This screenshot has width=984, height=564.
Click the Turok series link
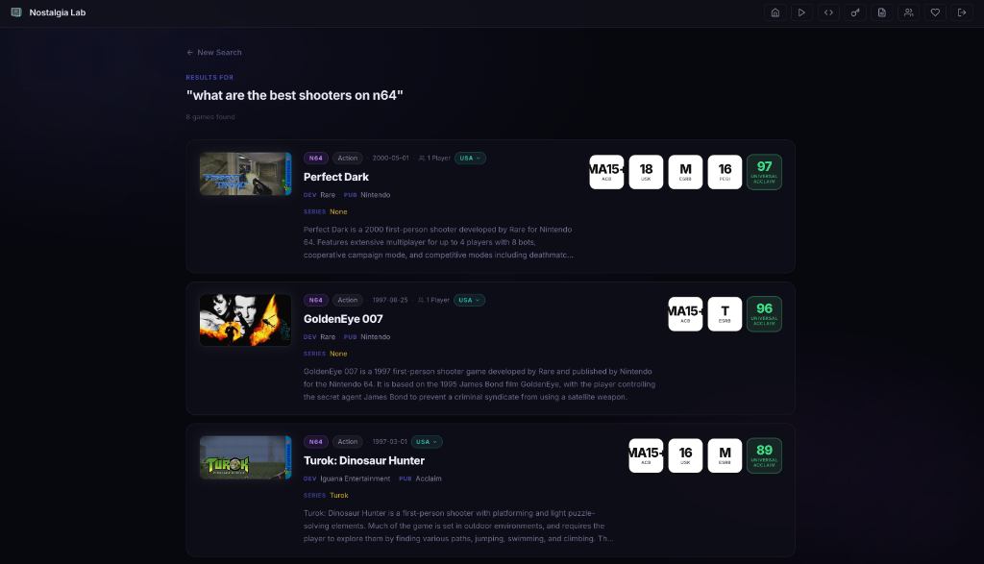(339, 495)
